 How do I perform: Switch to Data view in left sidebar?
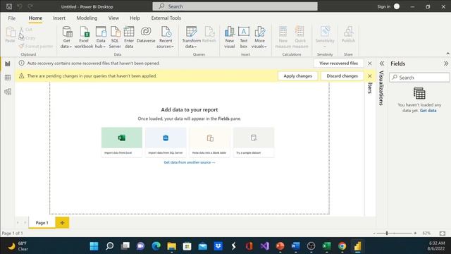coord(8,78)
